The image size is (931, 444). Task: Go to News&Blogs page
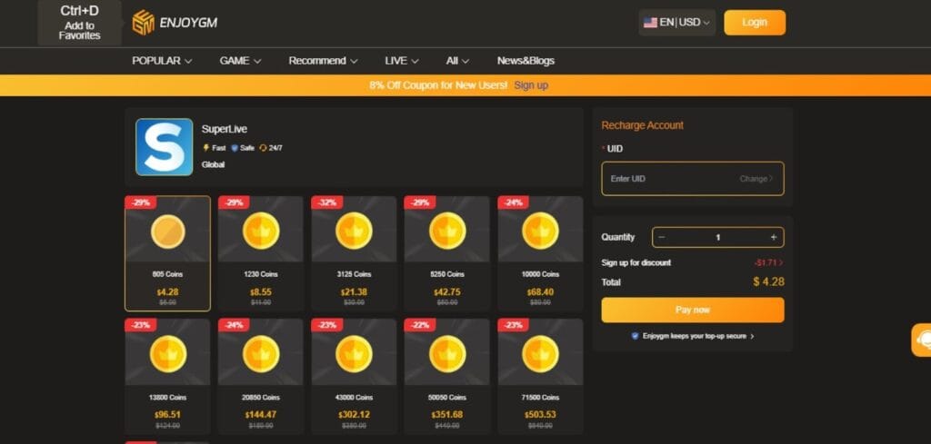tap(526, 61)
